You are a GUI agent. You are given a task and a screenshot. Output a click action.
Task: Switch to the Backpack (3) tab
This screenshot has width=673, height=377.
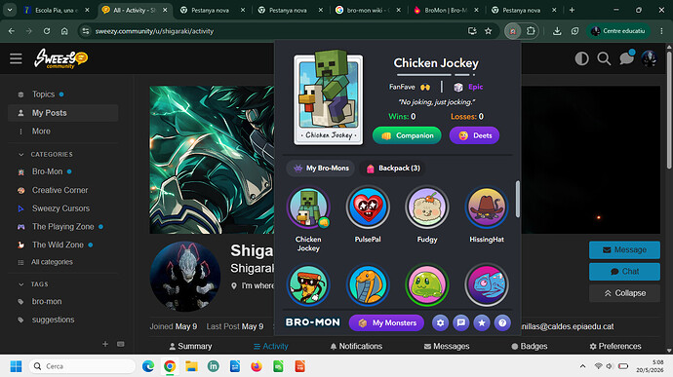point(393,169)
